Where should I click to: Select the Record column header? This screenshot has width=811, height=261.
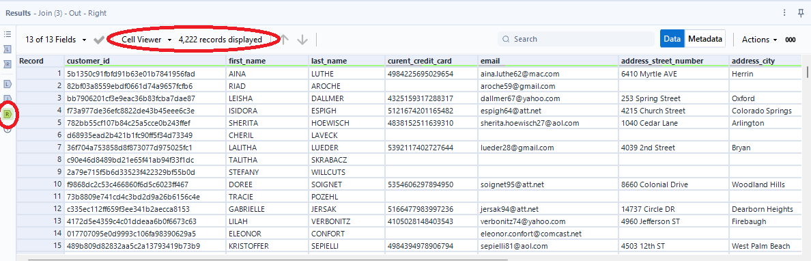tap(40, 61)
